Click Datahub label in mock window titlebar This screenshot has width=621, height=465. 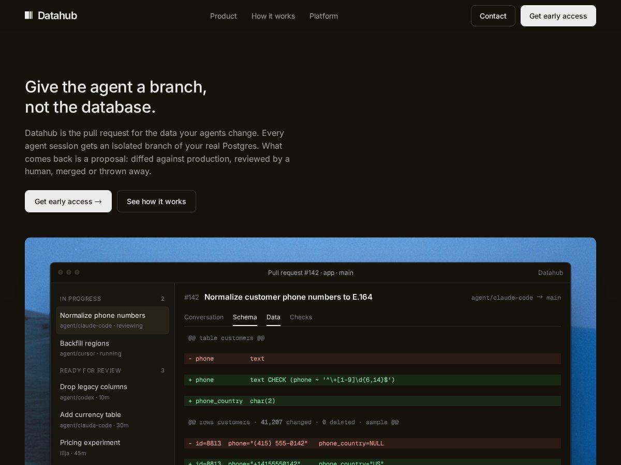(x=551, y=273)
